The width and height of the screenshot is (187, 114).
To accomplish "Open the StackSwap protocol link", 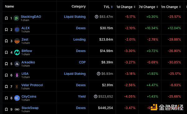I will point(30,108).
